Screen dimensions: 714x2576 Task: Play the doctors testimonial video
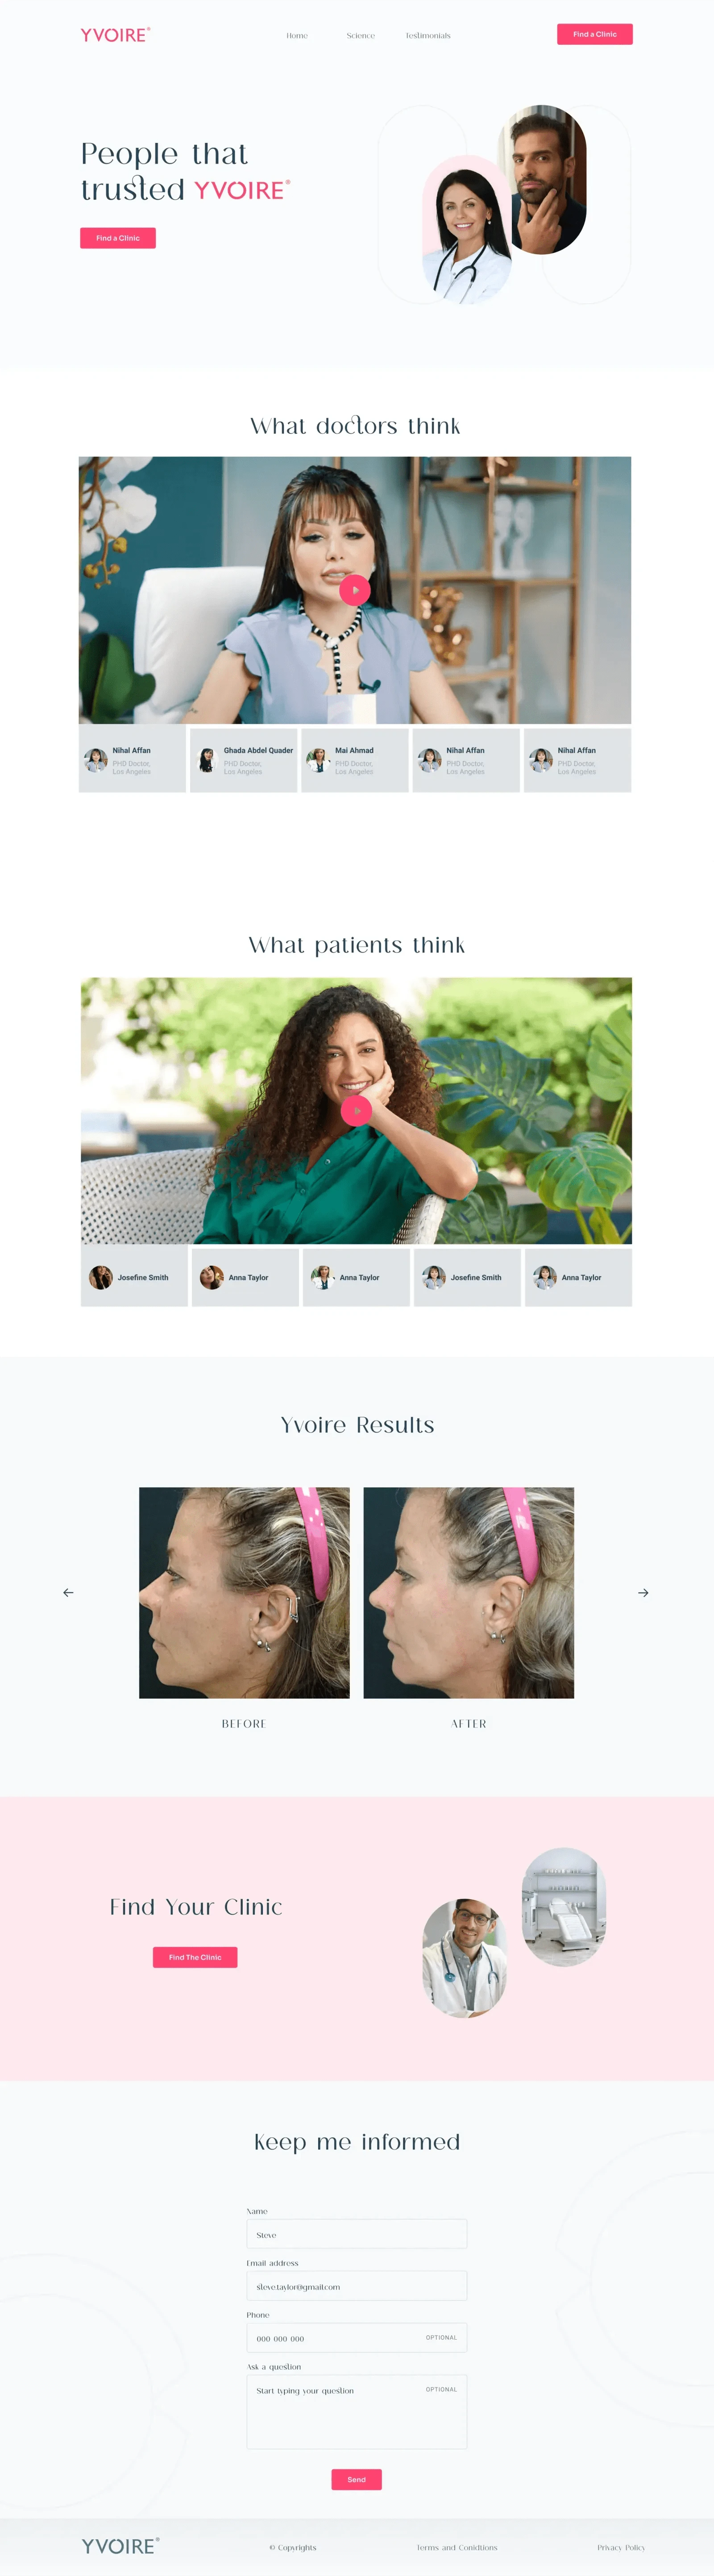[x=354, y=590]
